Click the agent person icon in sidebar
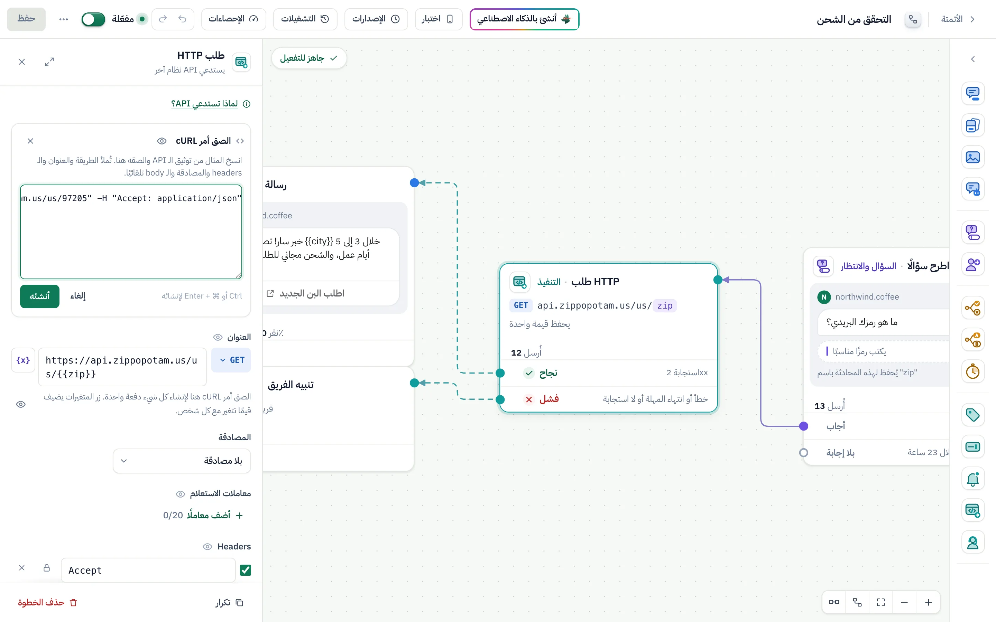 (x=972, y=542)
